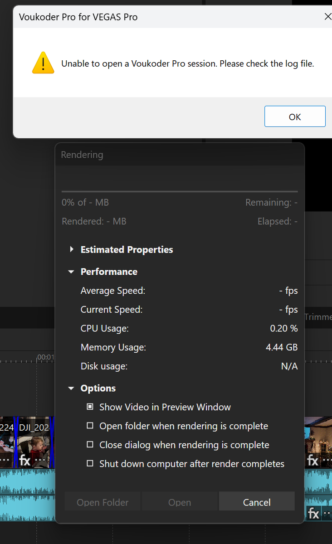
Task: Expand the Estimated Properties section
Action: click(x=71, y=250)
